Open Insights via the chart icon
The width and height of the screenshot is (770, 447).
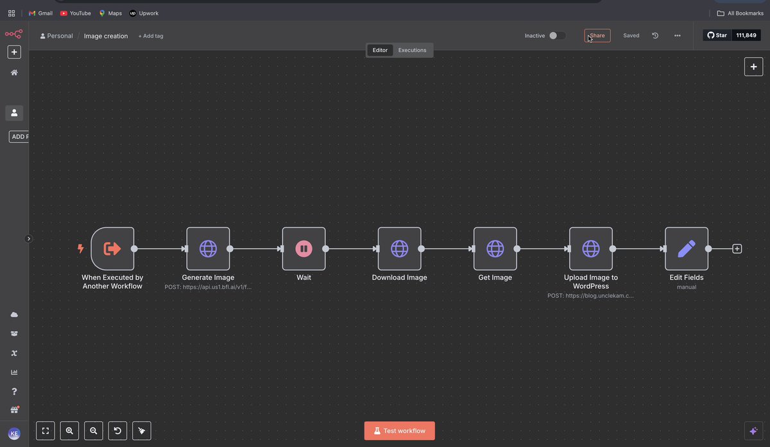click(14, 371)
